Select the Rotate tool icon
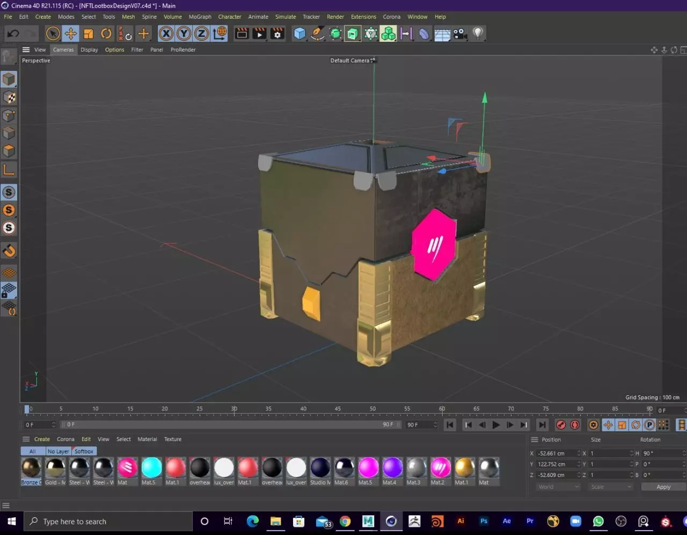687x535 pixels. pyautogui.click(x=106, y=34)
